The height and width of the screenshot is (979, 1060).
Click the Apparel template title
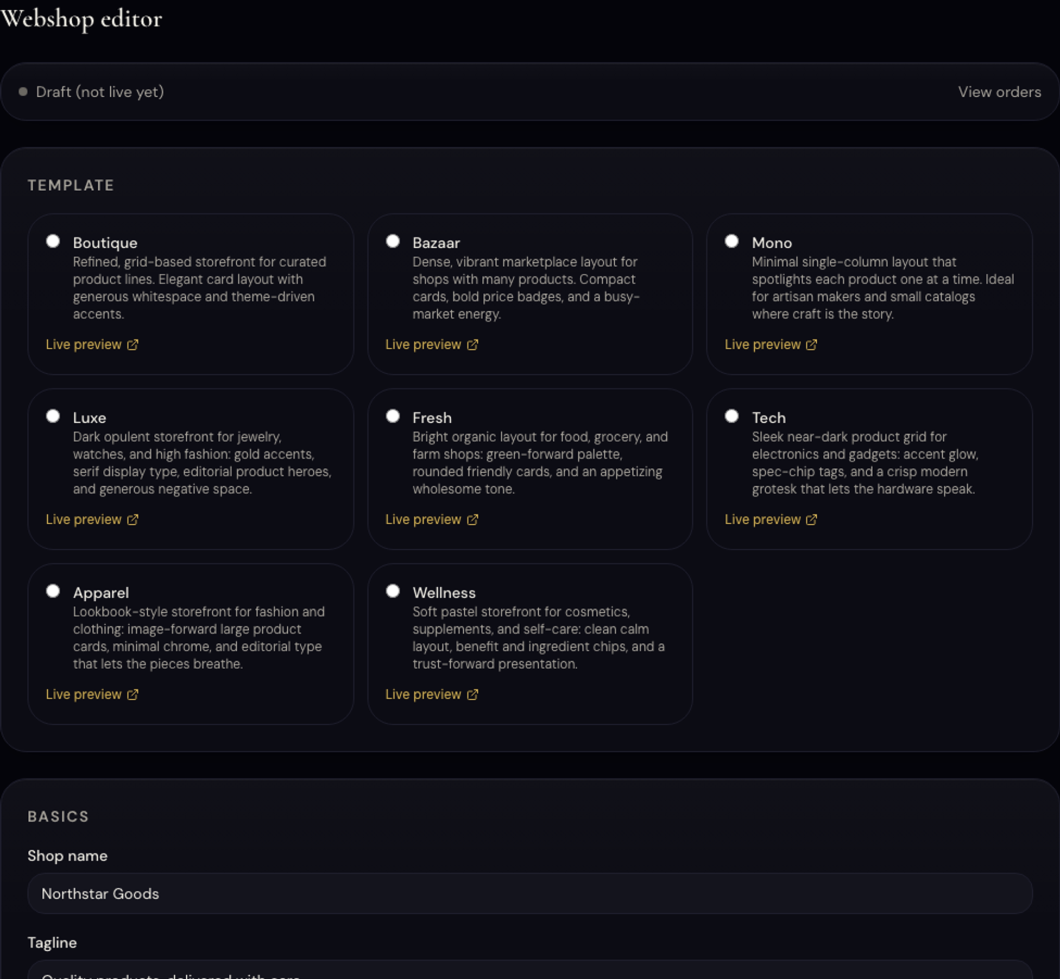101,593
